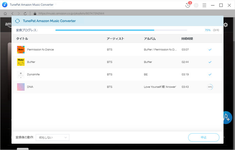Viewport: 235px width, 150px height.
Task: Click the Butter album cover
Action: tap(21, 62)
